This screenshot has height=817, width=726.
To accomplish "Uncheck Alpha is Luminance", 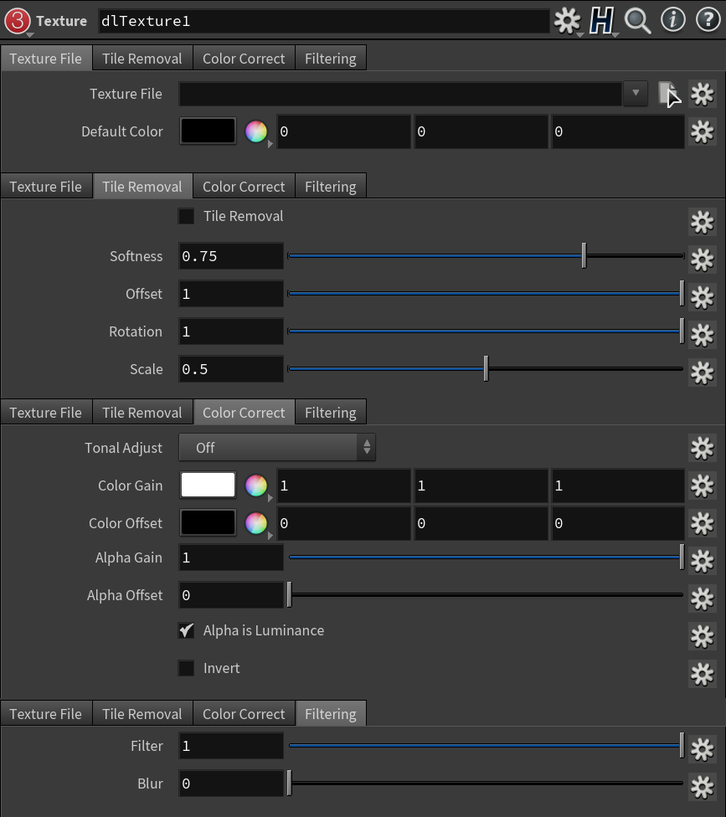I will [186, 631].
